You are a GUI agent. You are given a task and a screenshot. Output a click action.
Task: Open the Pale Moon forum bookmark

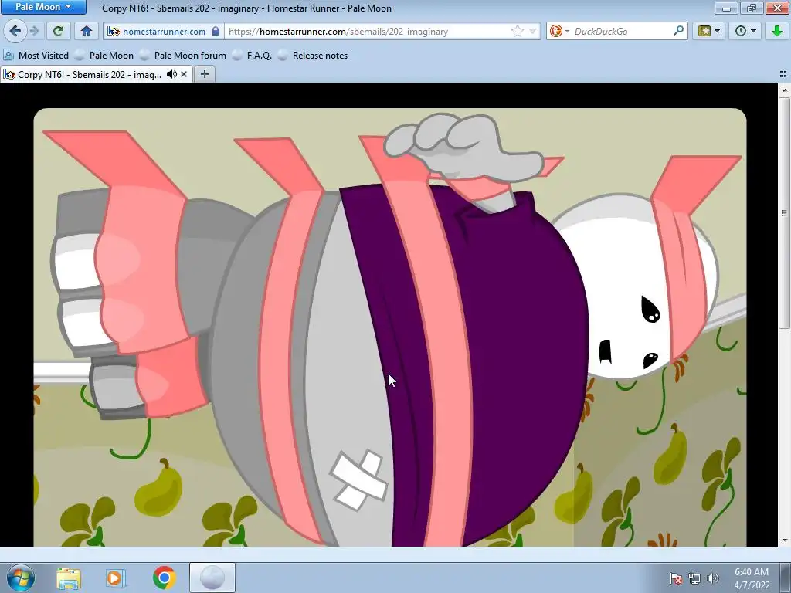pos(183,56)
